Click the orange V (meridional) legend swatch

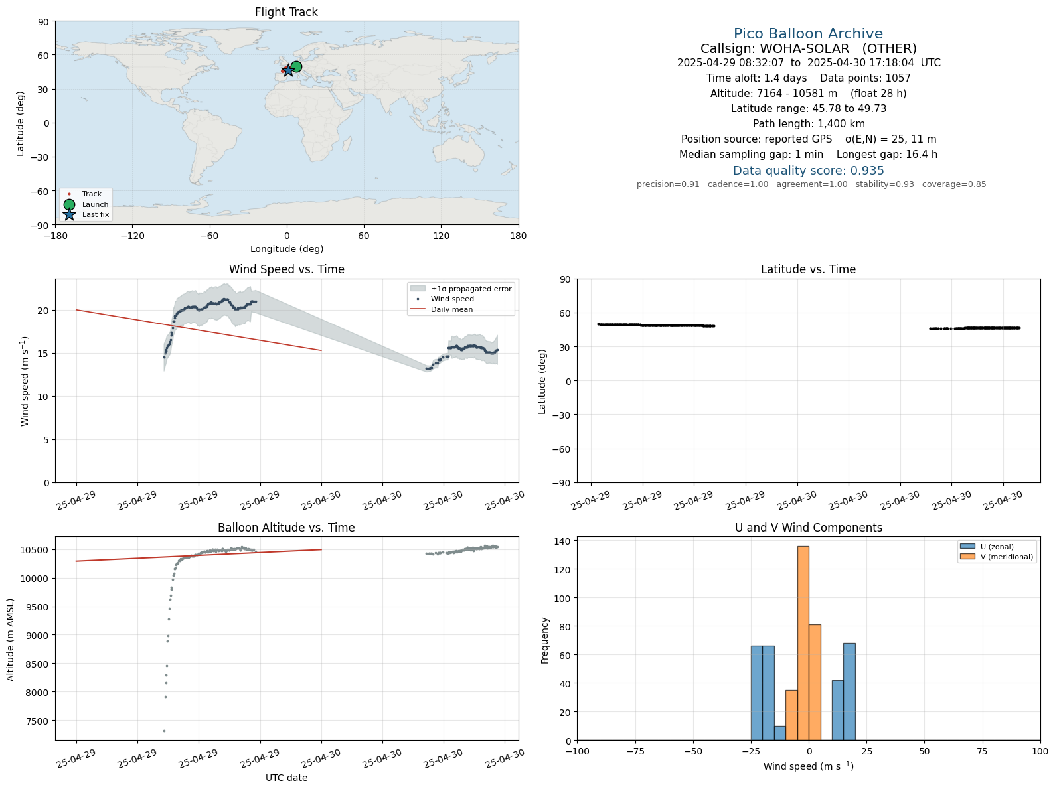coord(967,557)
